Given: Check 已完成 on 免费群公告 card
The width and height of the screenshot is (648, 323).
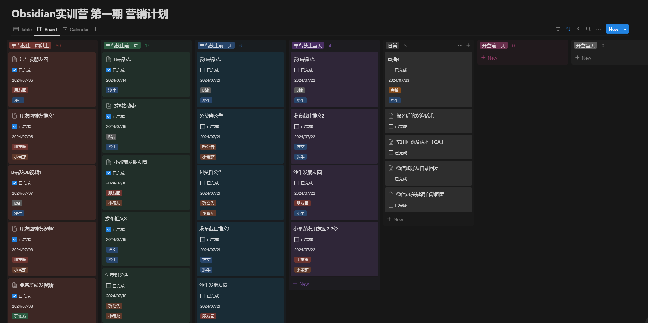Looking at the screenshot, I should click(203, 126).
